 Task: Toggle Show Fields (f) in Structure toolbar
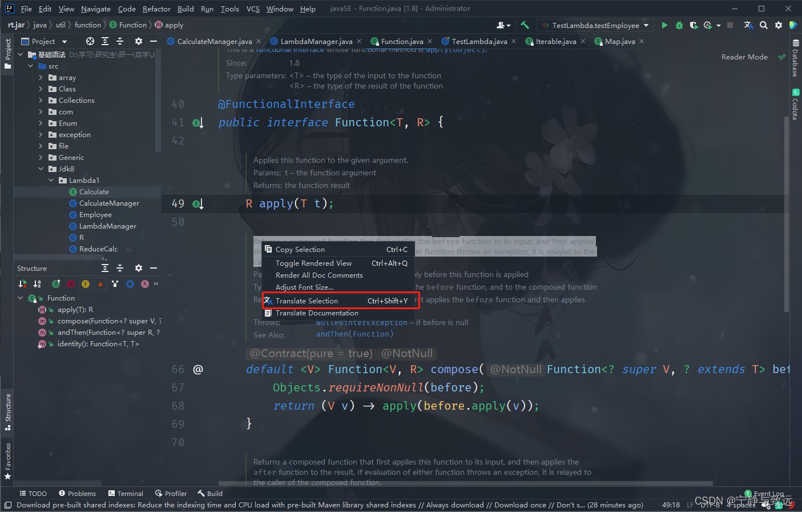(86, 284)
